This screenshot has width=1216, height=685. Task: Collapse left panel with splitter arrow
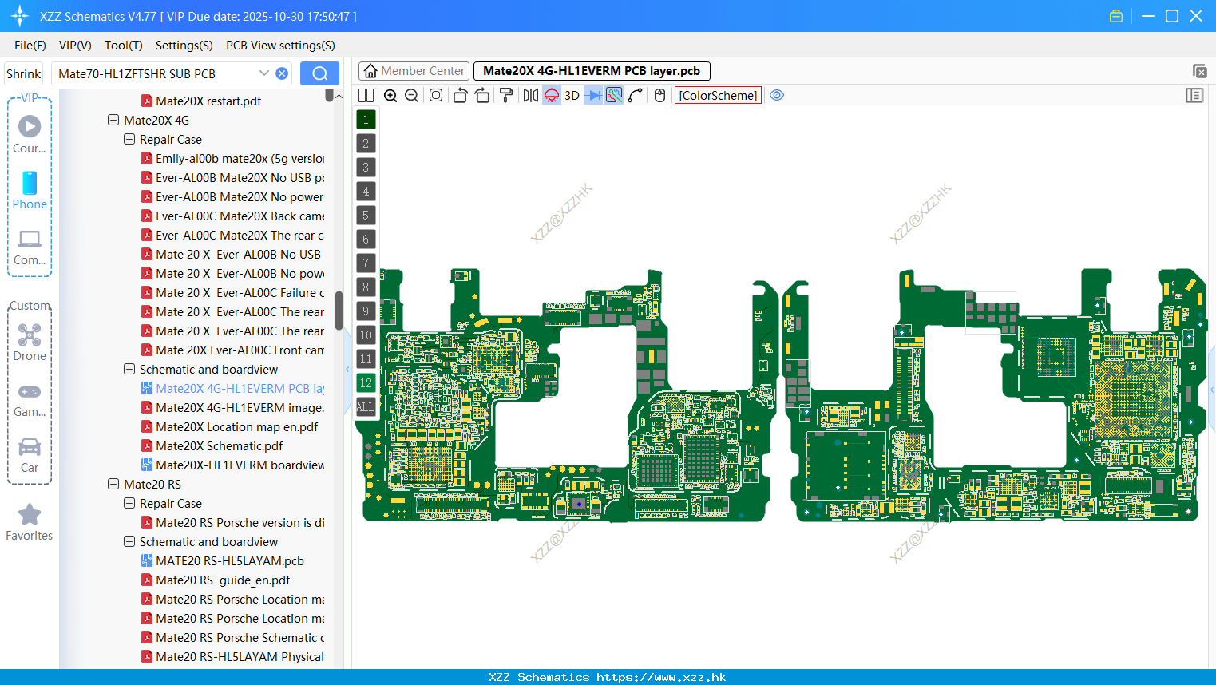(x=347, y=369)
